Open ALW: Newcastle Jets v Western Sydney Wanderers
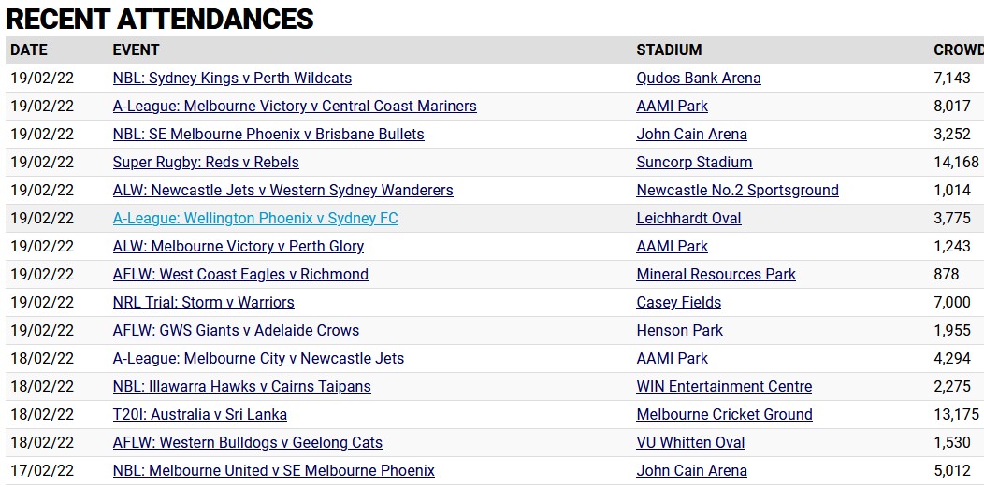Screen dimensions: 984x487 coord(283,190)
